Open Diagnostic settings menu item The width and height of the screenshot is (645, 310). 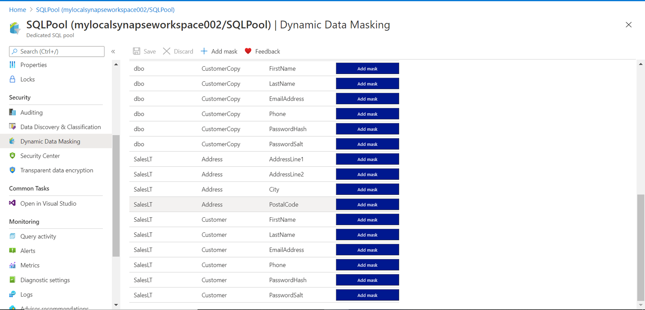pos(45,280)
